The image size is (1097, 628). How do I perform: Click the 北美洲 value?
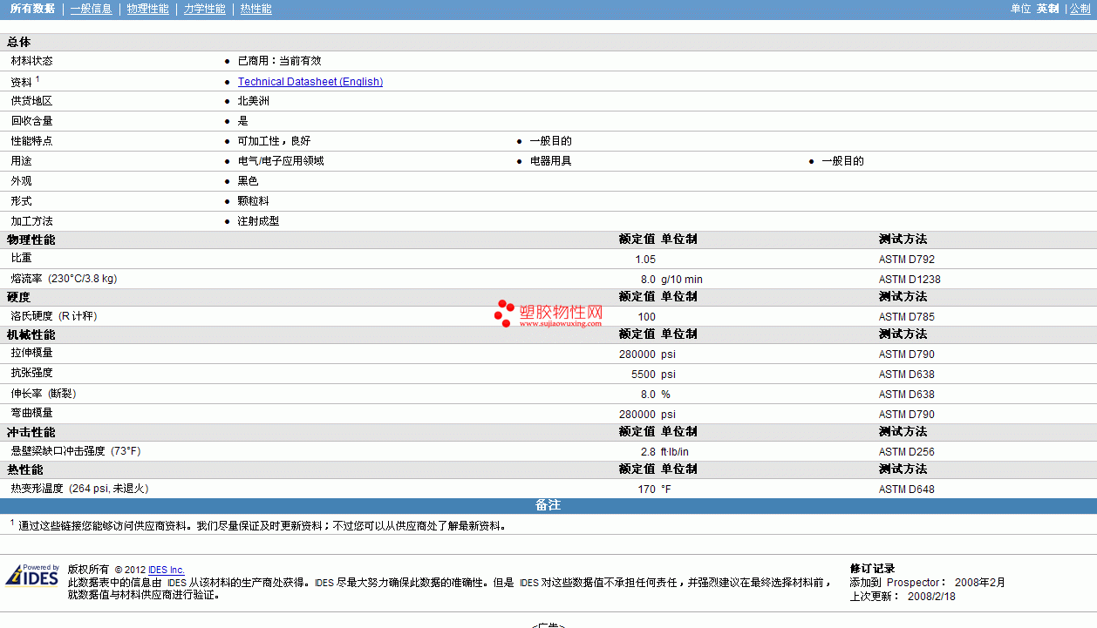pyautogui.click(x=253, y=101)
